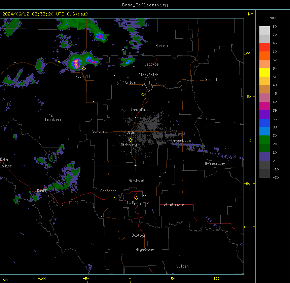Viewport: 290px width, 283px height.
Task: Select the Vulcan label
Action: (x=182, y=266)
